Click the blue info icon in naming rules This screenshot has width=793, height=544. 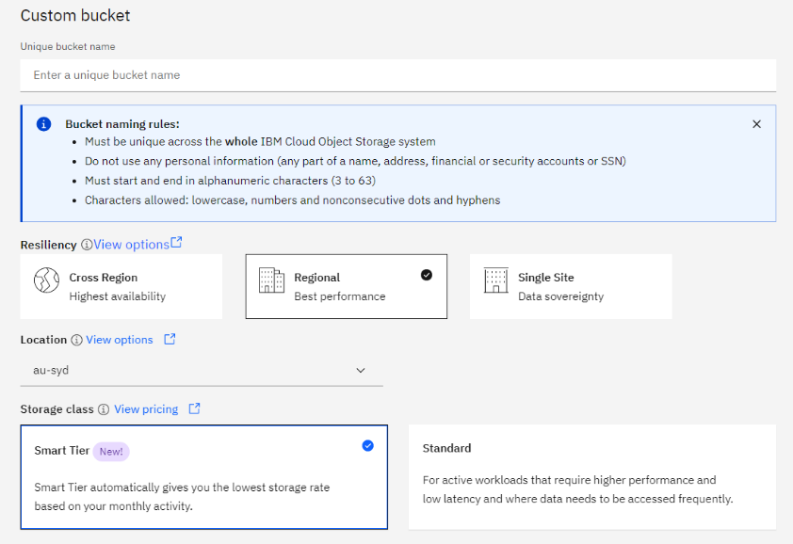(x=44, y=124)
